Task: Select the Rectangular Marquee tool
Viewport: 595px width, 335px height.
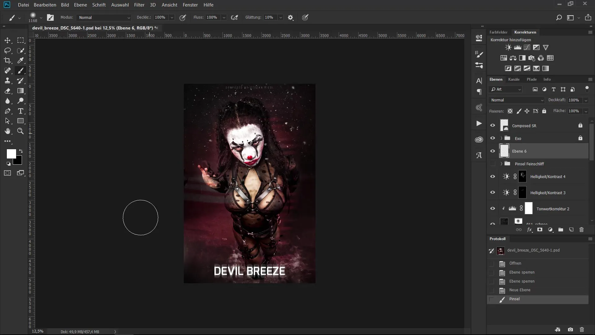Action: coord(20,40)
